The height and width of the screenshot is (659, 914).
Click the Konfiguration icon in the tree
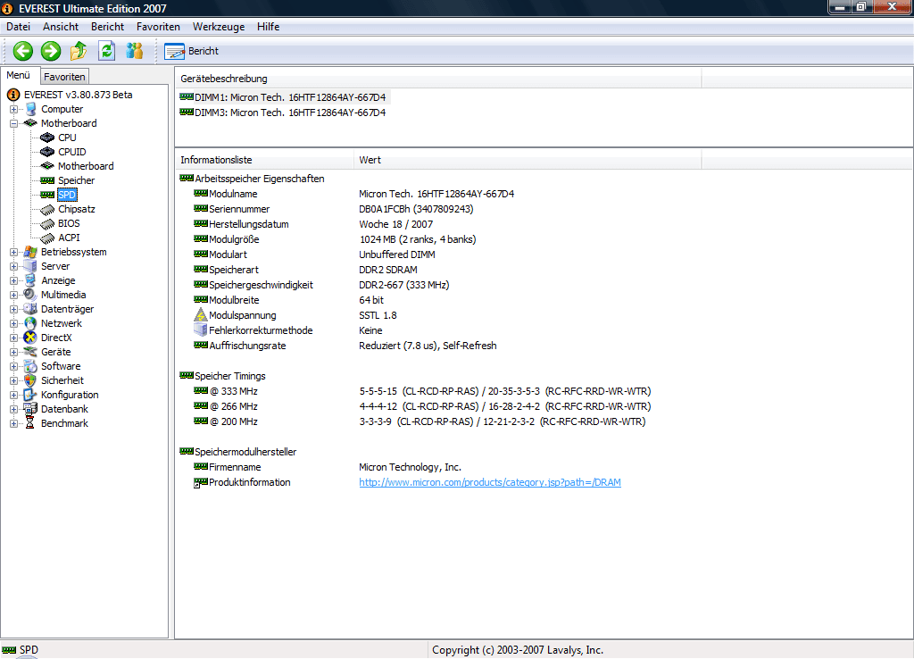[x=30, y=395]
